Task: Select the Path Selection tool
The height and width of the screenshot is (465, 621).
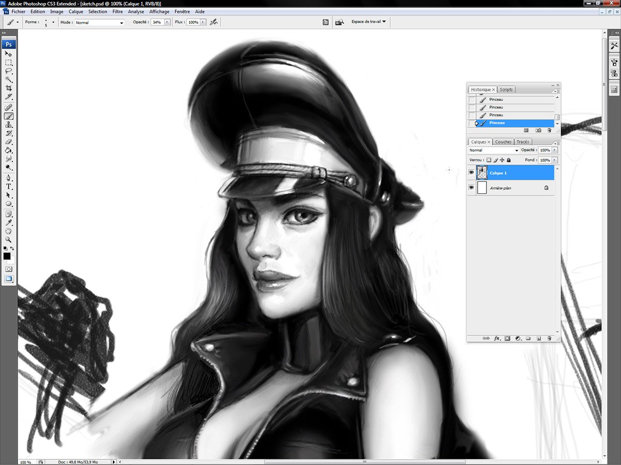Action: (x=9, y=195)
